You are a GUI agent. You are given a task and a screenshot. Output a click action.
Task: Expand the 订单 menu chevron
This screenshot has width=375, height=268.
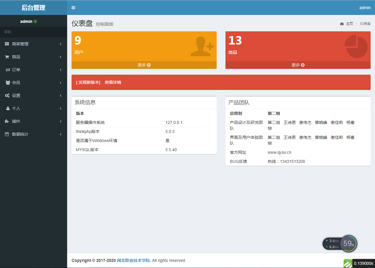(x=61, y=70)
